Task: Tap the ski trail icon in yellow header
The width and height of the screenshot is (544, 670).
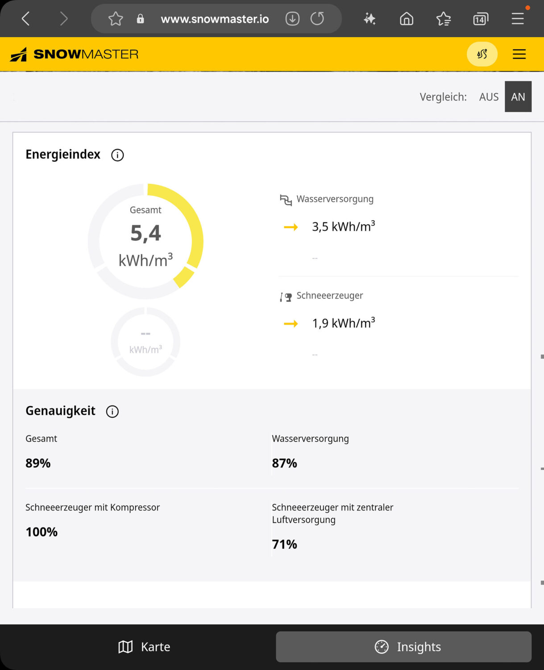Action: click(482, 54)
